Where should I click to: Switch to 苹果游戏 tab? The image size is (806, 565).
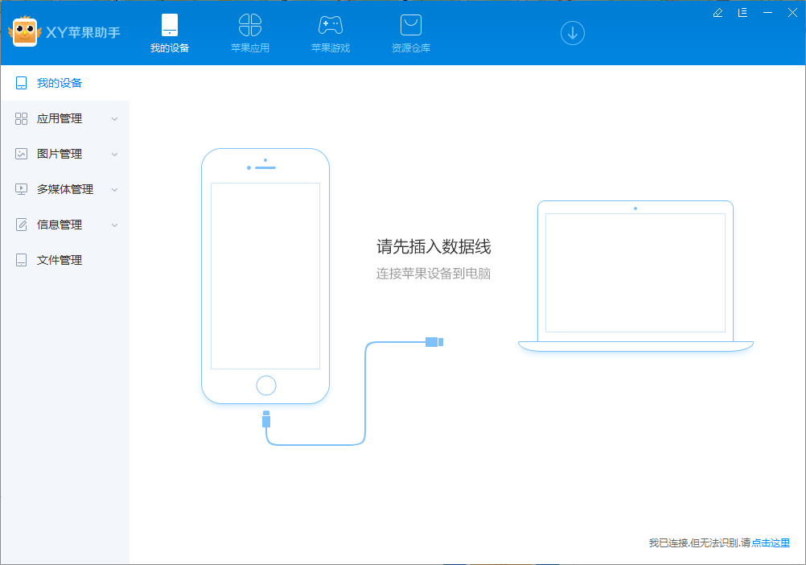click(331, 34)
